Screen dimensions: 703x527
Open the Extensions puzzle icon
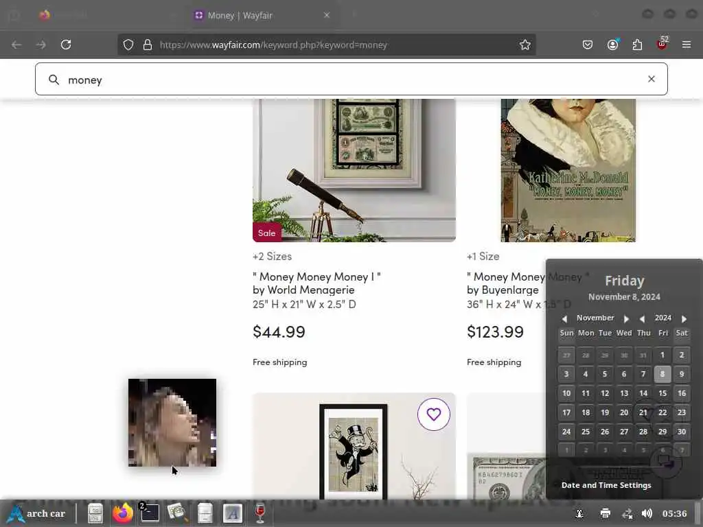(x=637, y=45)
